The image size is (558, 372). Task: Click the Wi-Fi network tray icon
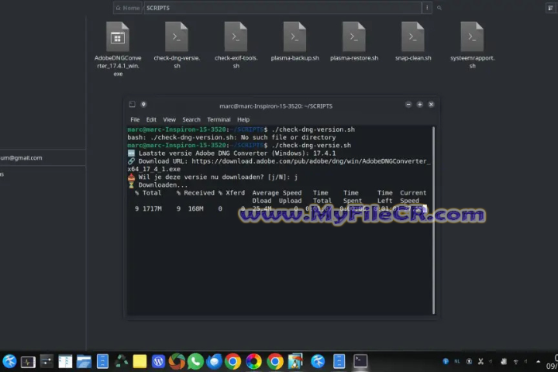(x=515, y=362)
